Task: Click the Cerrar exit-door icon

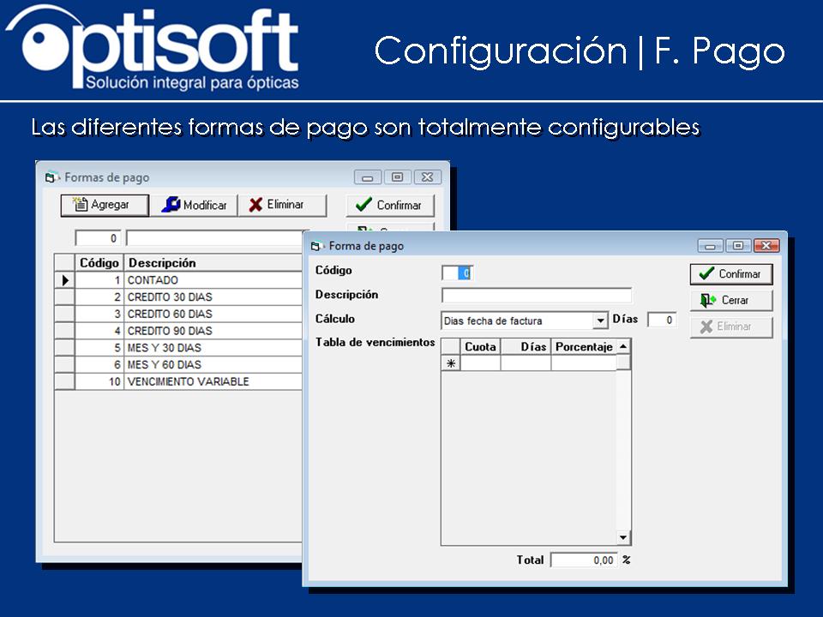Action: point(706,300)
